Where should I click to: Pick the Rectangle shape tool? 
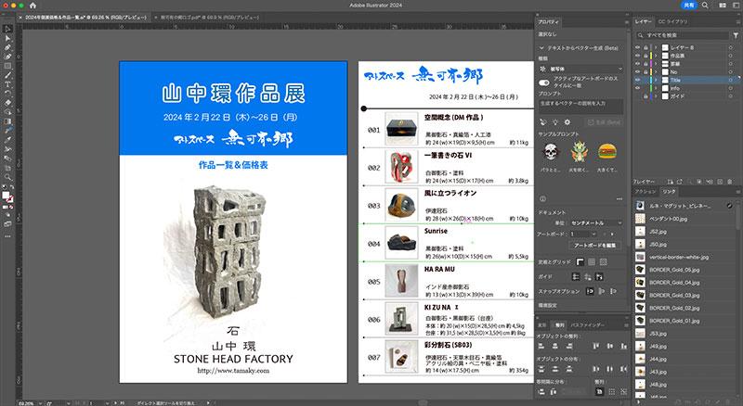7,67
